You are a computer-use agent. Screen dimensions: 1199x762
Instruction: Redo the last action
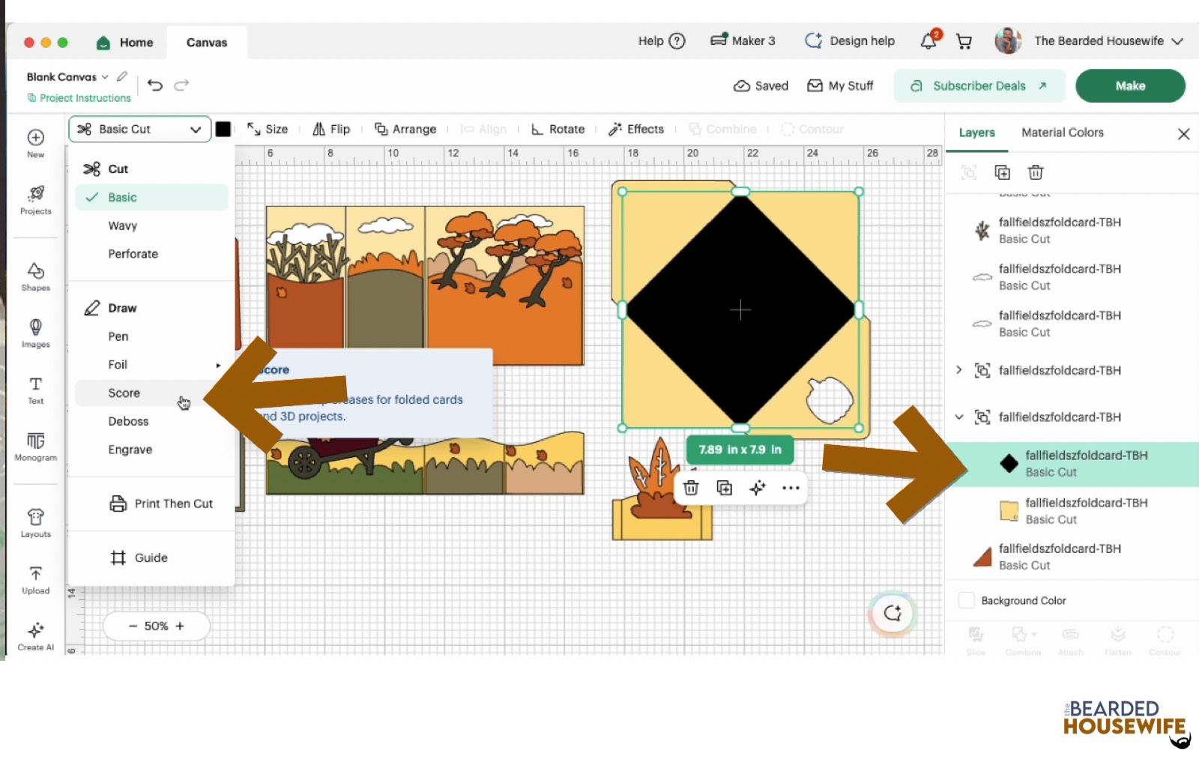point(181,85)
